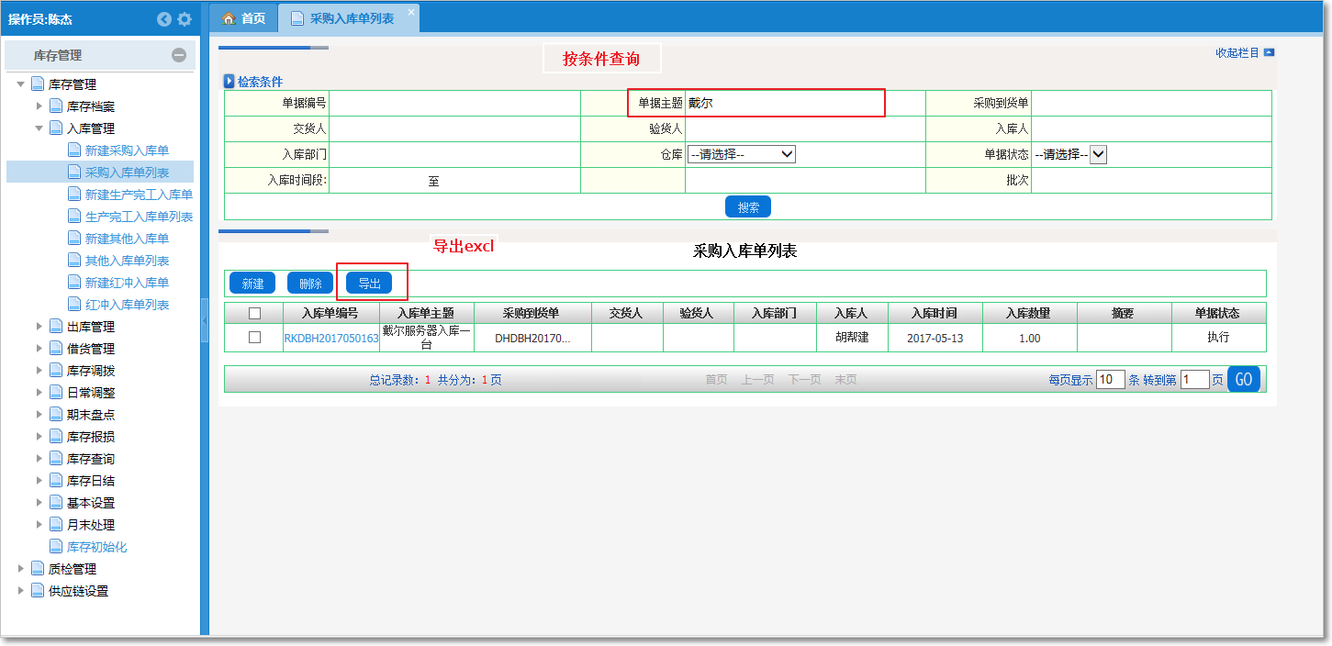
Task: Click the 收起栏目 collapse icon
Action: click(x=1269, y=53)
